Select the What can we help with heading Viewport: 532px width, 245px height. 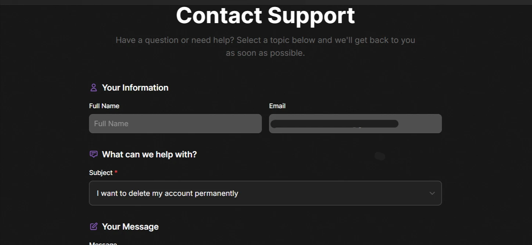click(149, 154)
